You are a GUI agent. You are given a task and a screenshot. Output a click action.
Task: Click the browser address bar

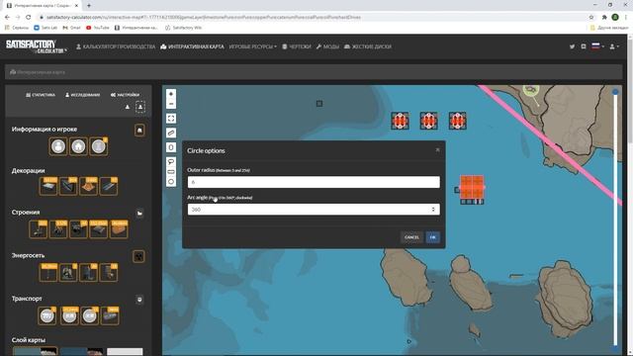click(311, 17)
